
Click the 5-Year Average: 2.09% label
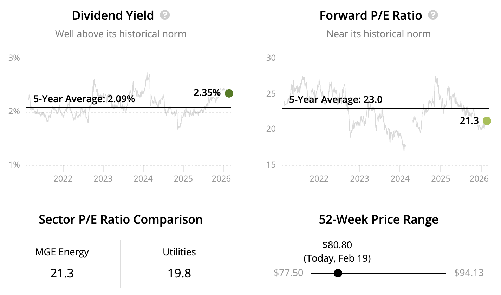[x=84, y=99]
